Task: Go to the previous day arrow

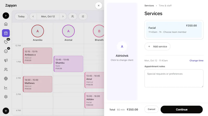Action: tap(33, 16)
